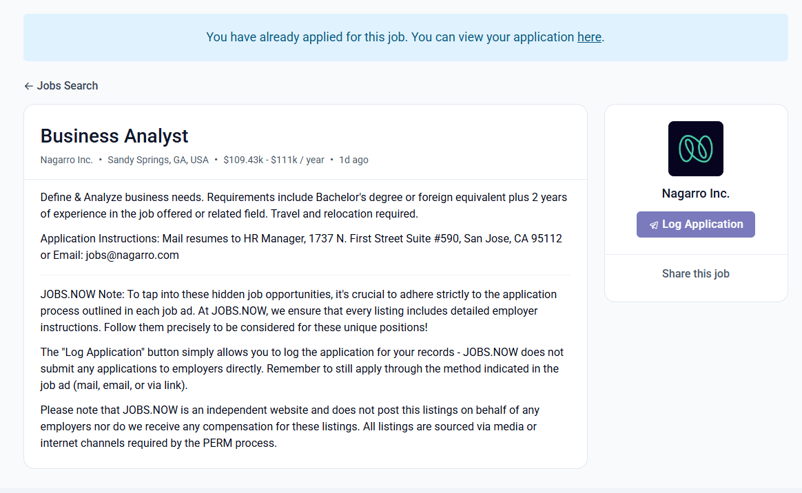
Task: Click the already-applied notification banner text
Action: click(391, 37)
